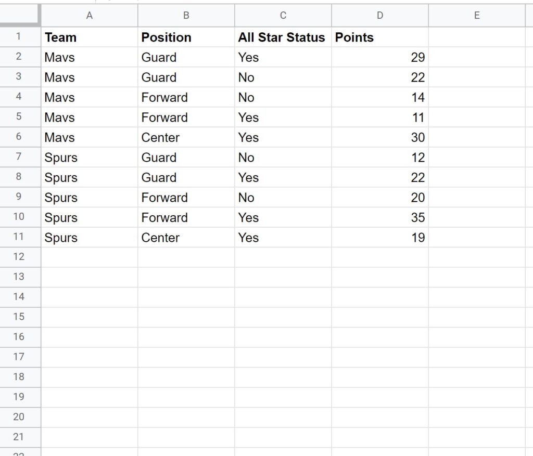The width and height of the screenshot is (533, 456).
Task: Select row 7 header
Action: click(20, 157)
